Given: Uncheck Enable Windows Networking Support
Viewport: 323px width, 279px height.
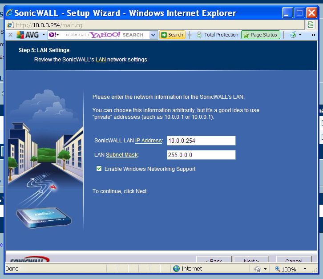Looking at the screenshot, I should [x=99, y=169].
